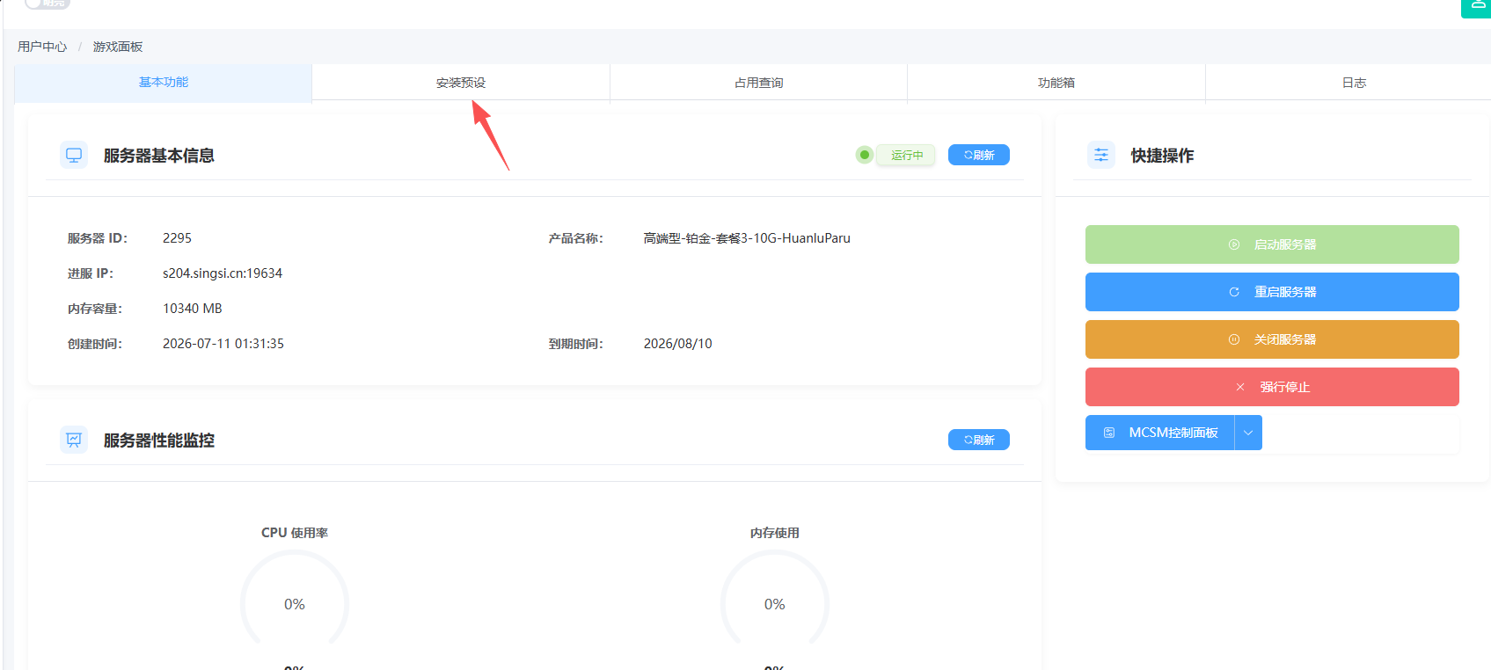The image size is (1491, 670).
Task: Open the MCSM控制面板 dropdown arrow
Action: click(1248, 433)
